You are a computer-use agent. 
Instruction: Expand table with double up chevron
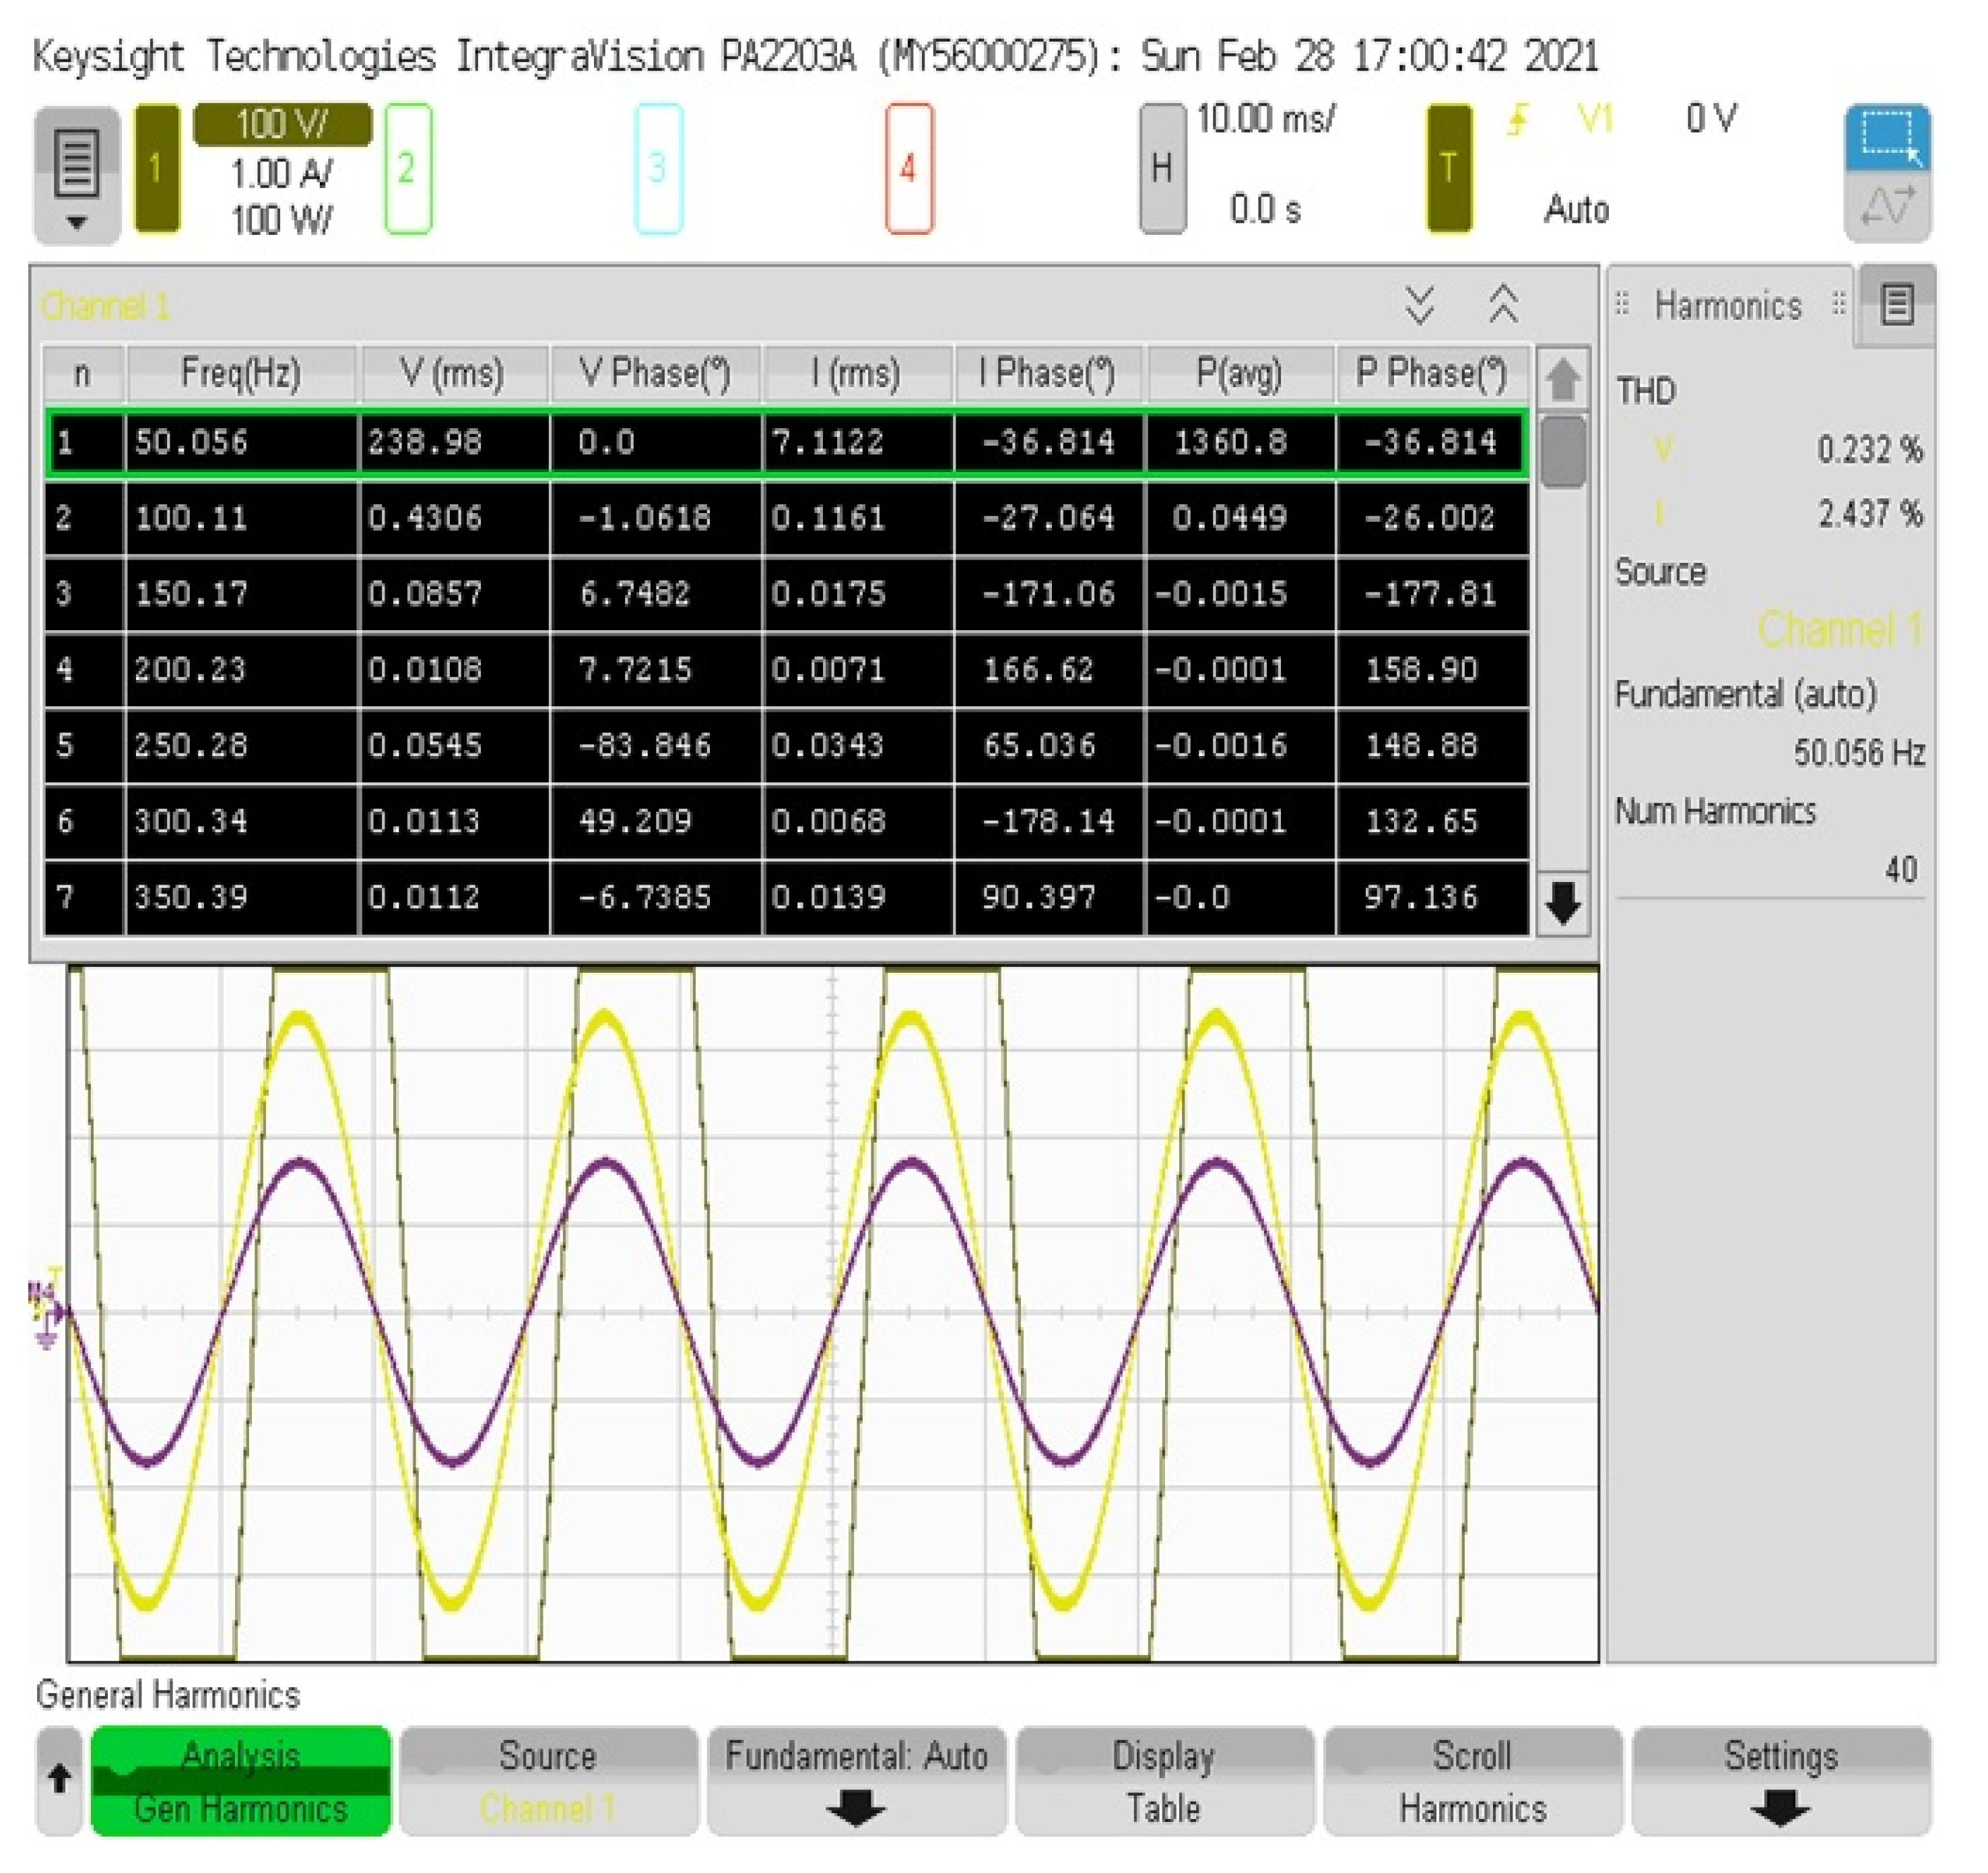pos(1503,304)
